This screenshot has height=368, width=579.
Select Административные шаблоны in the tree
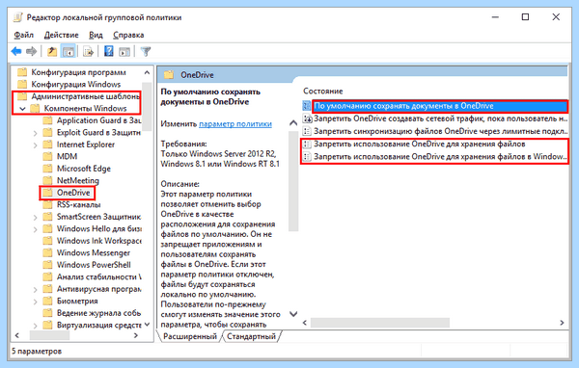coord(85,96)
